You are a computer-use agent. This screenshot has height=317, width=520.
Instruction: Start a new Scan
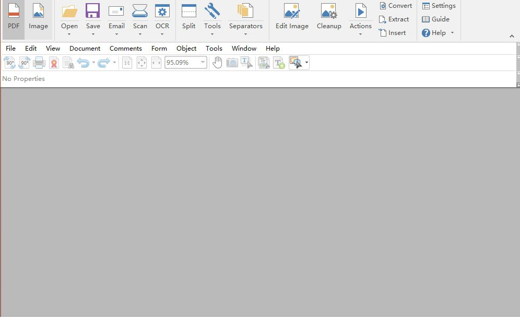139,16
